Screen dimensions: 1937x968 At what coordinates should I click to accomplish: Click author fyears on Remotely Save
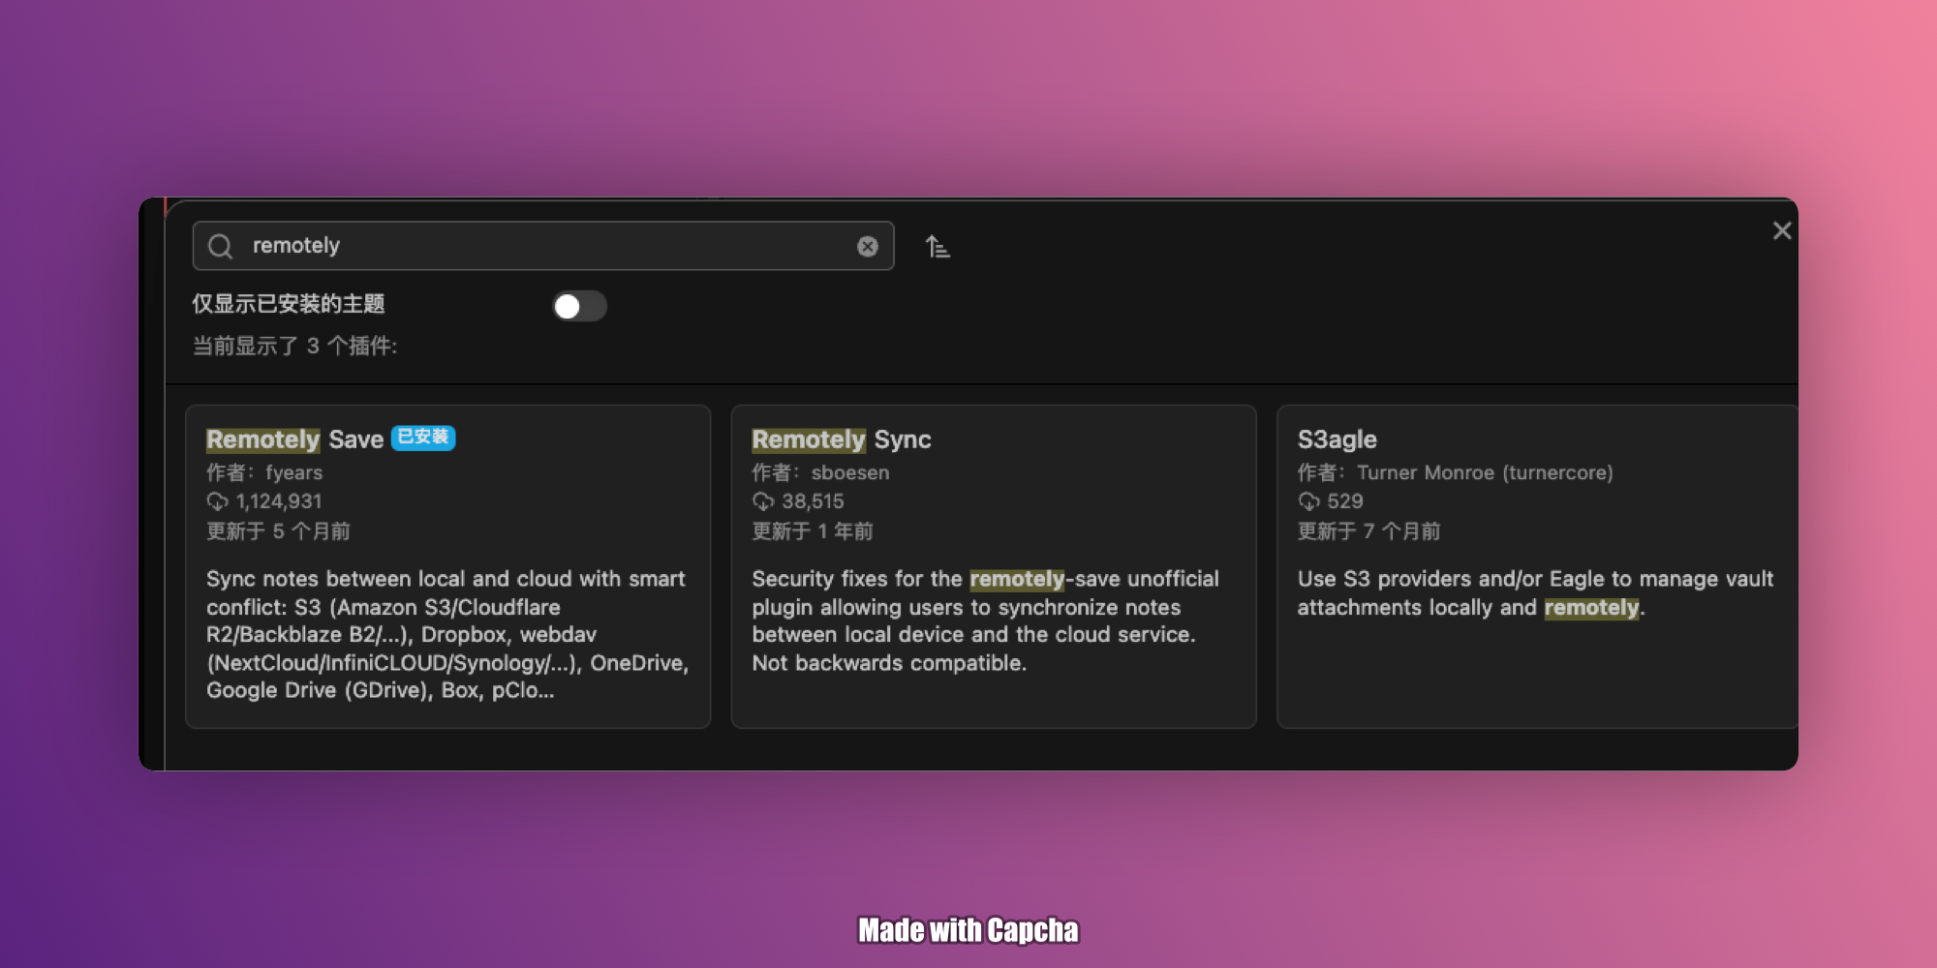click(x=293, y=473)
